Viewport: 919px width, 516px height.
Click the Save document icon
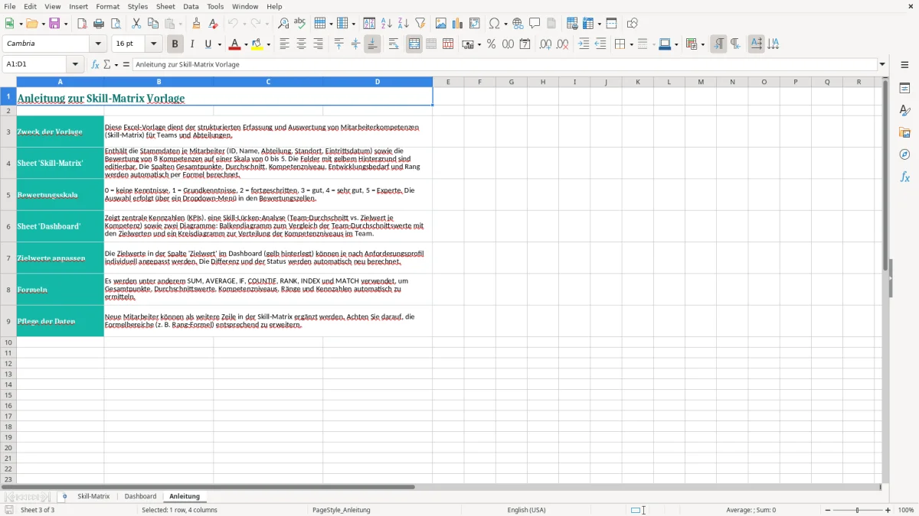coord(54,24)
